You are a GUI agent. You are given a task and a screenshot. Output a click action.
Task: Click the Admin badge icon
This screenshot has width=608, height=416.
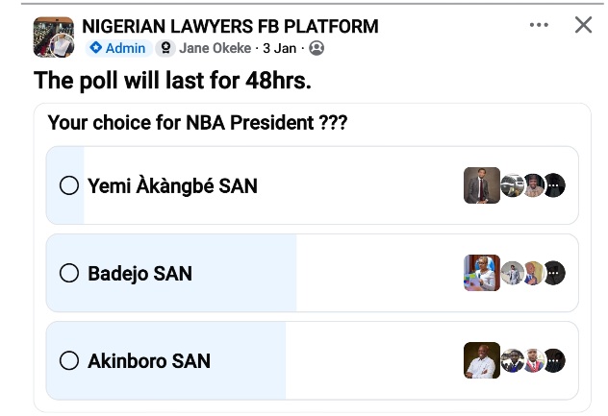[x=95, y=48]
